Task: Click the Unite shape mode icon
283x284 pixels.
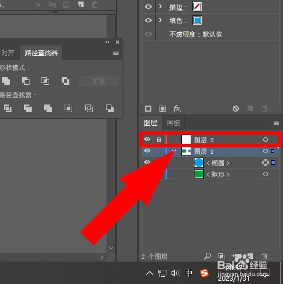Action: pyautogui.click(x=6, y=81)
